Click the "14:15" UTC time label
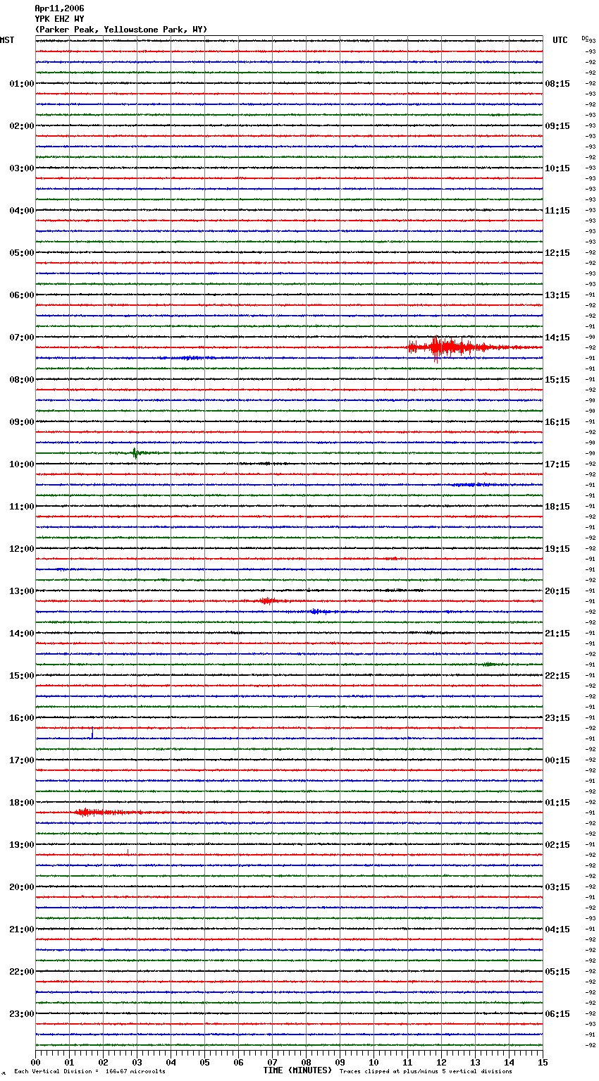Viewport: 599px width, 1081px height. point(557,338)
